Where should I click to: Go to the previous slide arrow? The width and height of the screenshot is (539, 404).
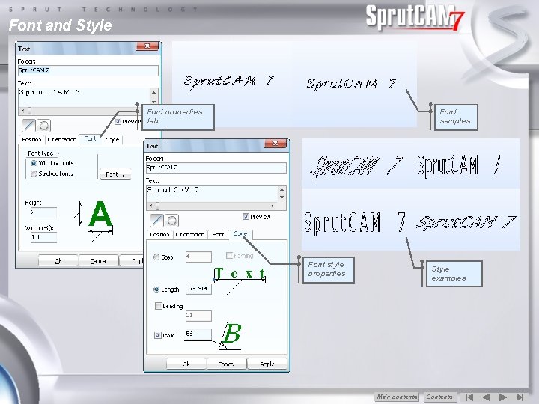[x=486, y=397]
